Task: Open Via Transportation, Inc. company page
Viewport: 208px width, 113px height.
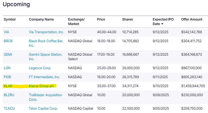Action: (x=46, y=32)
